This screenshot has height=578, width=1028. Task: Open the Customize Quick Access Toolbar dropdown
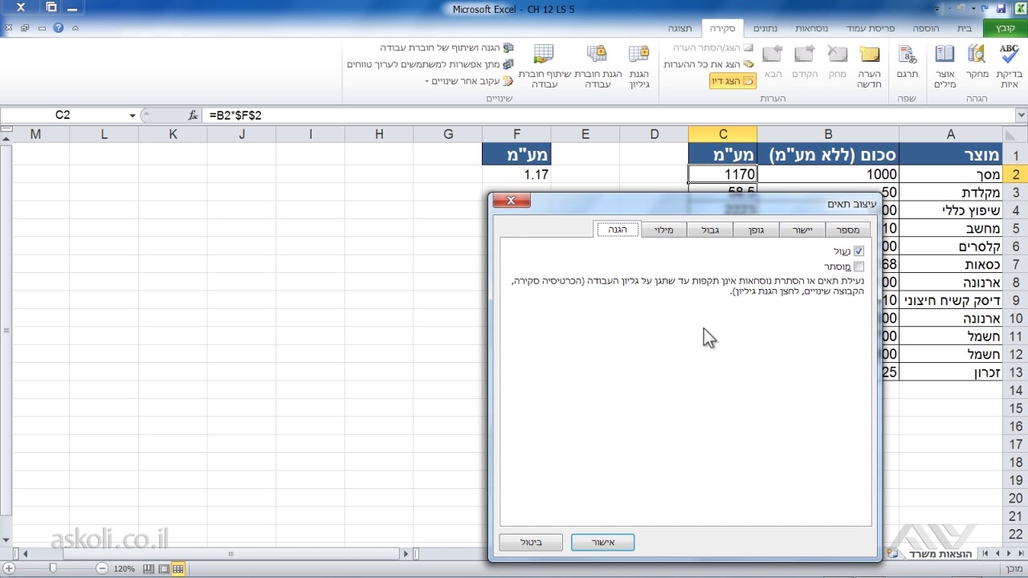click(938, 9)
